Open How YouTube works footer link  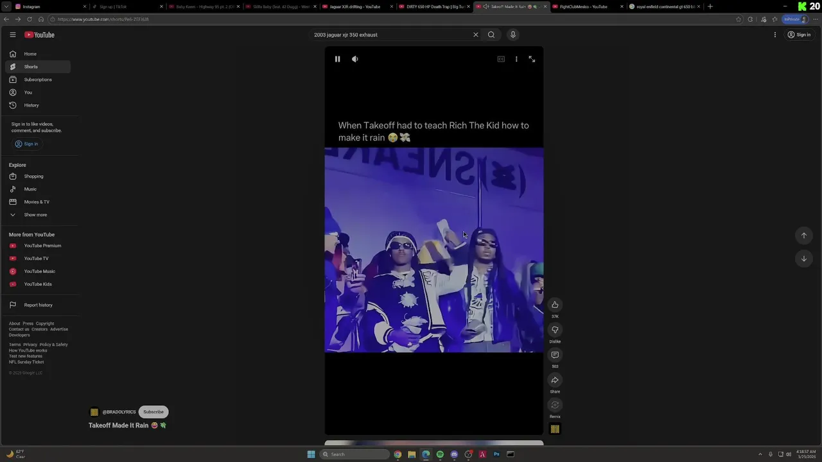pos(28,350)
